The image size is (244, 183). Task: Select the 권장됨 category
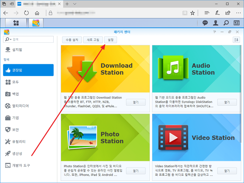[28, 70]
